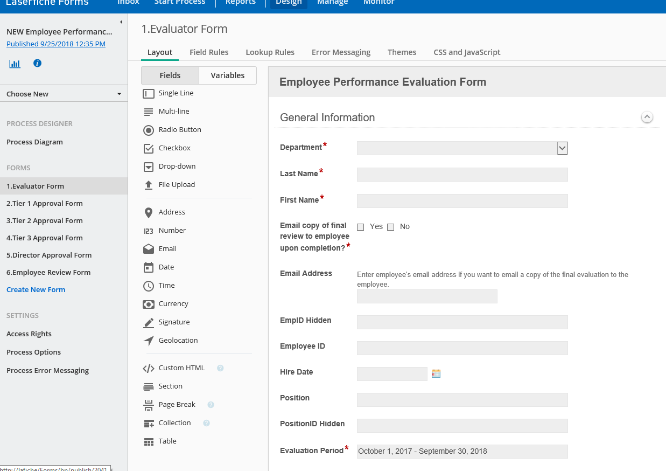The image size is (666, 471).
Task: Click the blue process info icon
Action: pos(37,64)
